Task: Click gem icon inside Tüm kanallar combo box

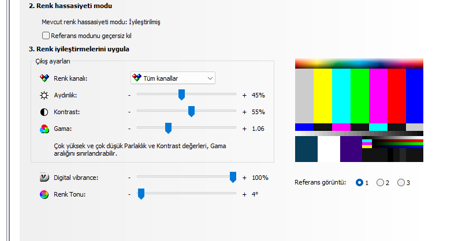Action: click(x=137, y=77)
